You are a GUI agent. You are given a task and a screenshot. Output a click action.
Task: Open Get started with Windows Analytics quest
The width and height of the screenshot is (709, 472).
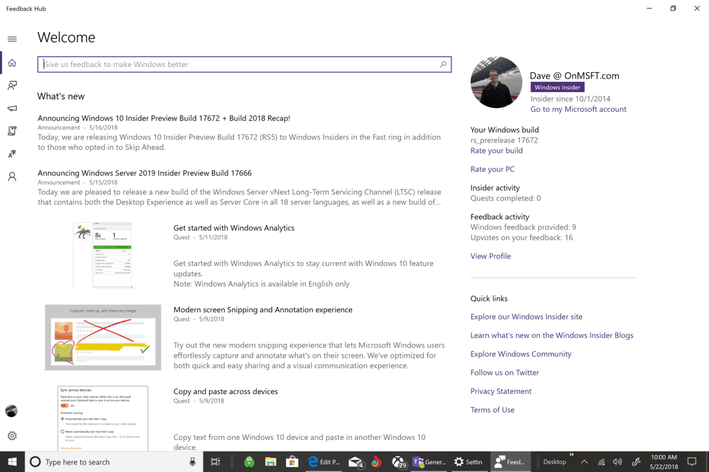[234, 227]
